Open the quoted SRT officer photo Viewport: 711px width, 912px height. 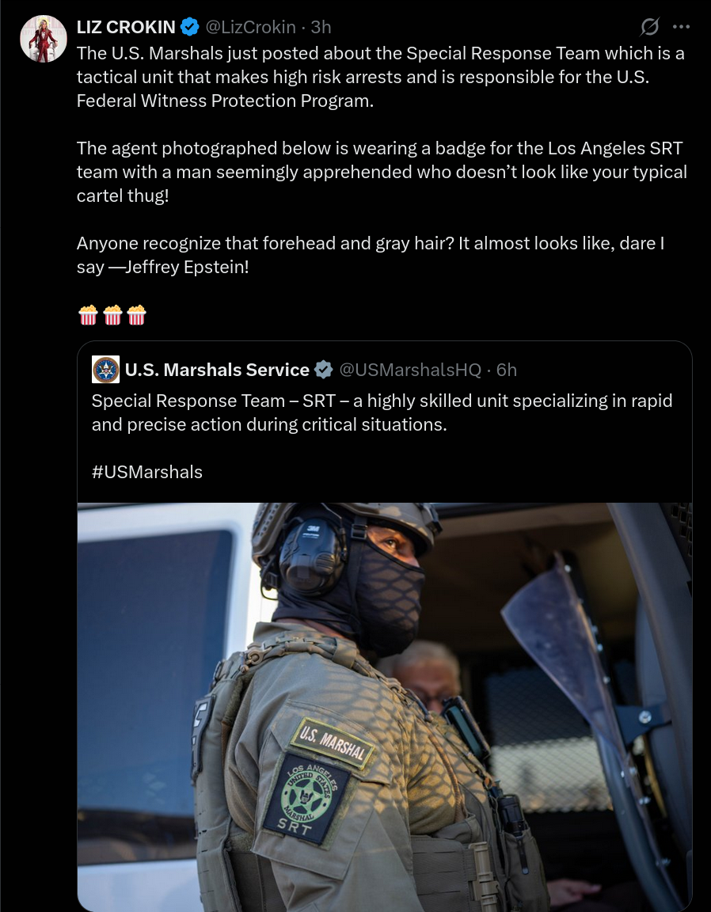coord(385,707)
